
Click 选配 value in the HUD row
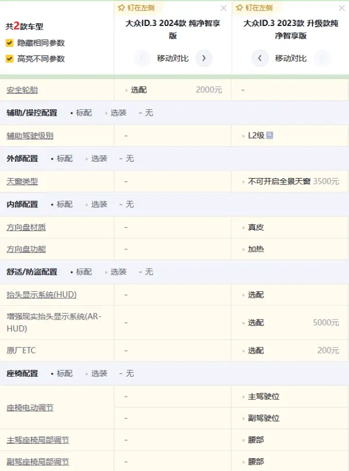255,295
